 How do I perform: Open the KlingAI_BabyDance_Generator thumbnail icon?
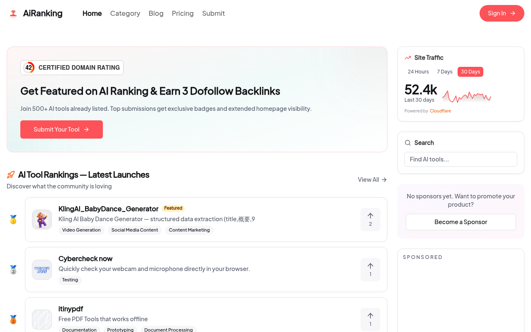pos(42,220)
